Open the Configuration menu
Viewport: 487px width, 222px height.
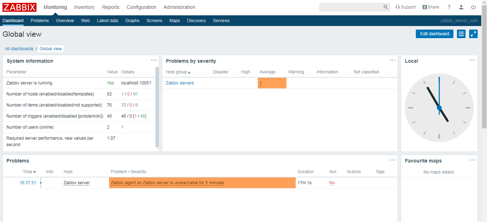pos(141,7)
